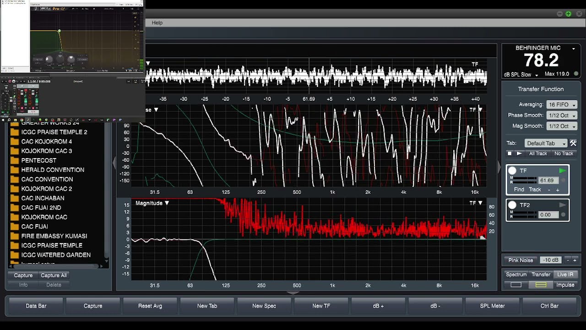Collapse the bottom command bar arrow
This screenshot has width=586, height=330.
coord(293,293)
